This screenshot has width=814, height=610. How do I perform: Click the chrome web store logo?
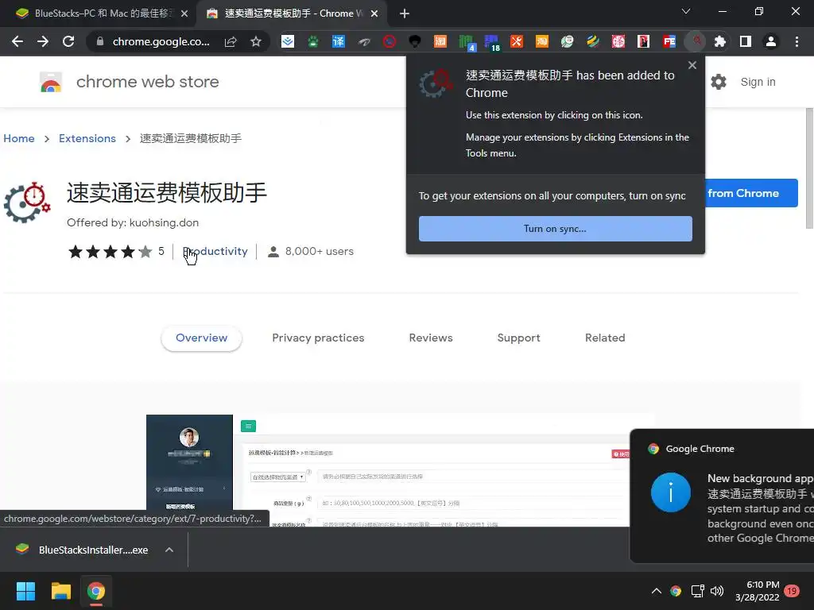[130, 82]
